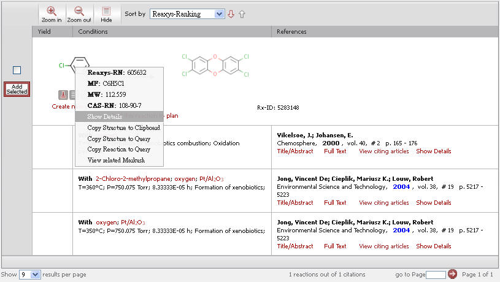Open the 2-Chloro-2-methylpropane reagent link
This screenshot has height=282, width=500.
coord(133,179)
